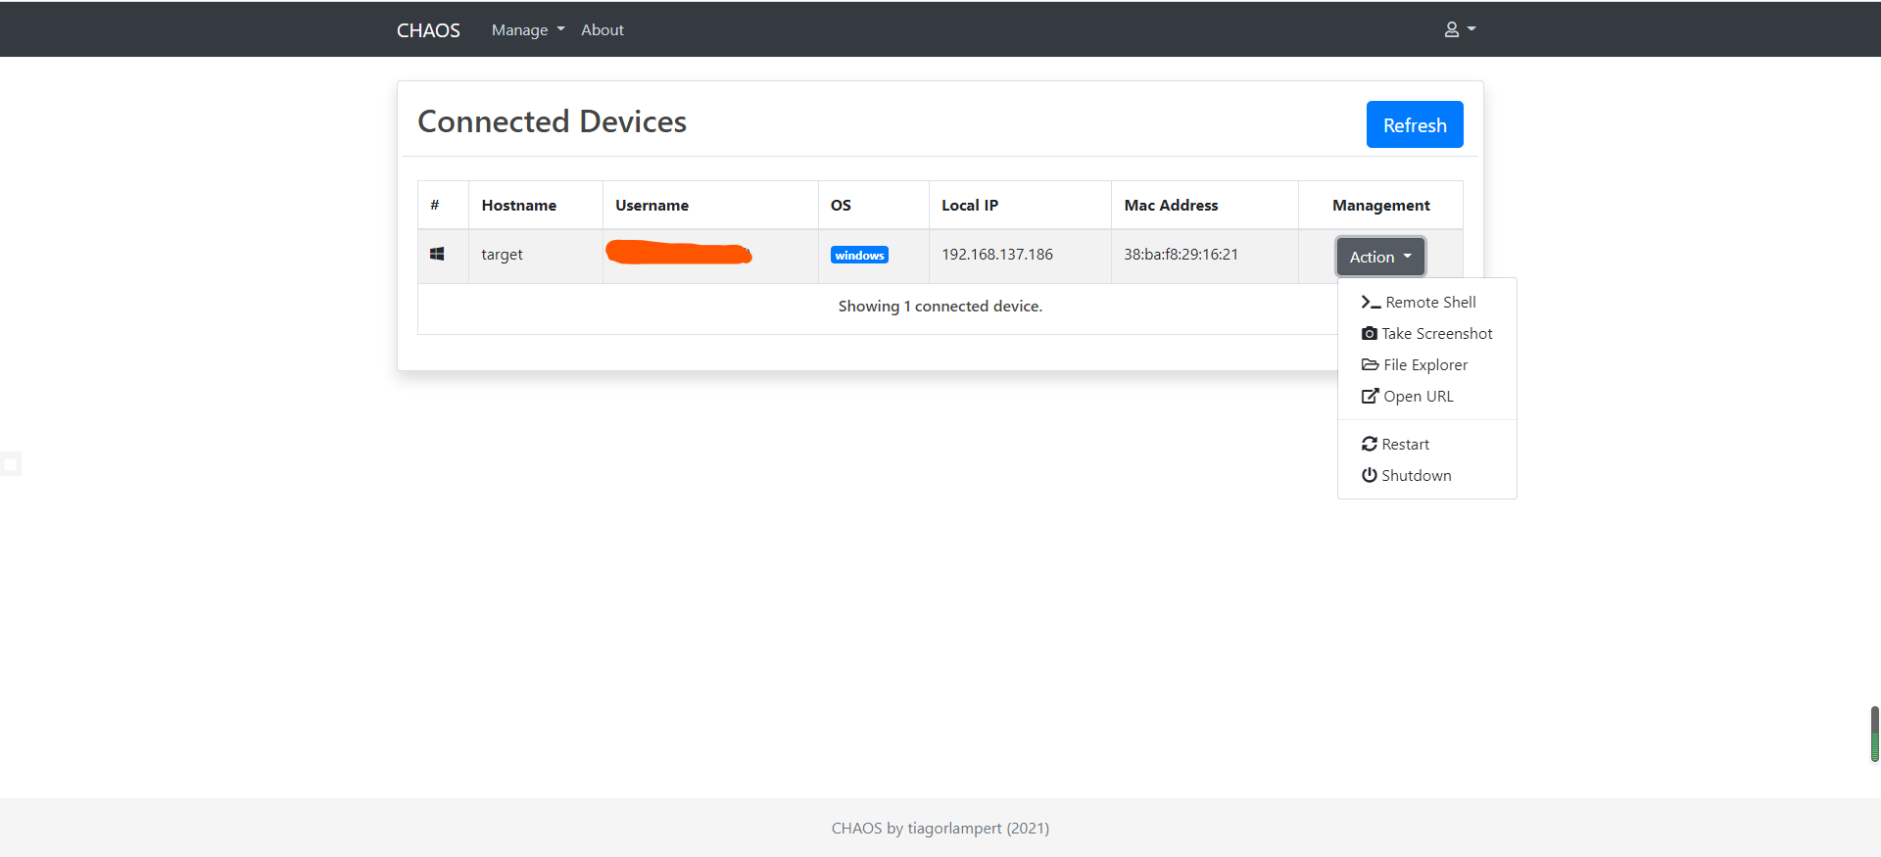Click the Mac address 38:ba:f8:29:16:21
The height and width of the screenshot is (857, 1881).
point(1181,255)
